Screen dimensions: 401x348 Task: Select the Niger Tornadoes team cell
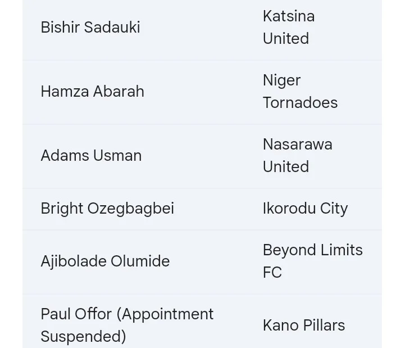coord(300,92)
